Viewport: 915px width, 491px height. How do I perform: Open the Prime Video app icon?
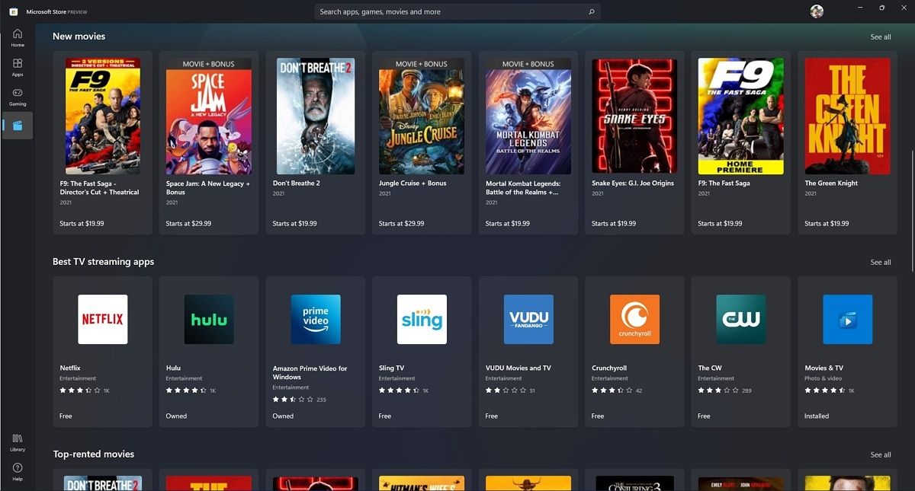click(316, 319)
